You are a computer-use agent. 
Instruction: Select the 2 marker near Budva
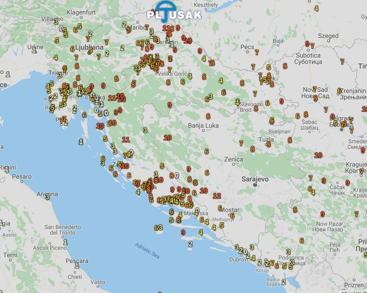283,282
